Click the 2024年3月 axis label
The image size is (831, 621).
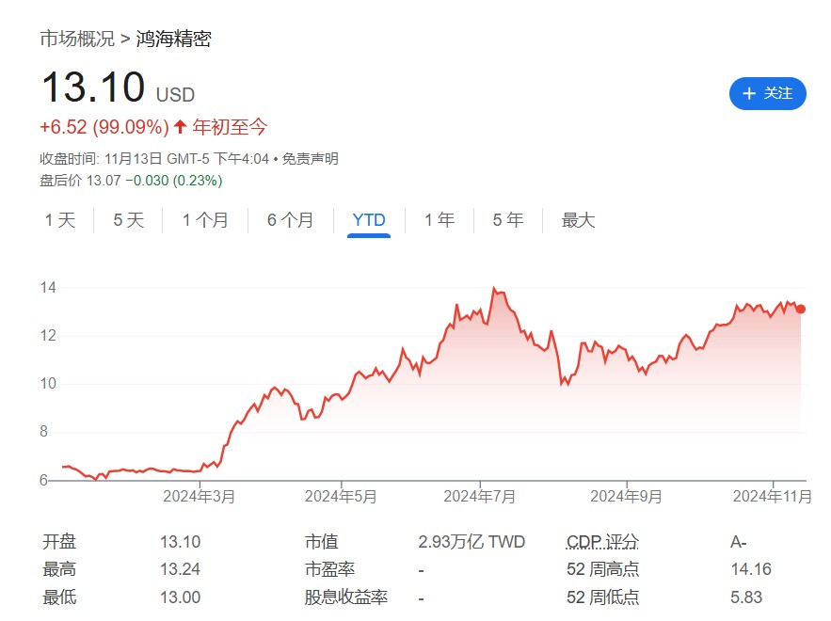coord(200,497)
